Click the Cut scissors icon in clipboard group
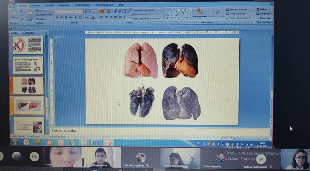This screenshot has height=171, width=310. (21, 11)
